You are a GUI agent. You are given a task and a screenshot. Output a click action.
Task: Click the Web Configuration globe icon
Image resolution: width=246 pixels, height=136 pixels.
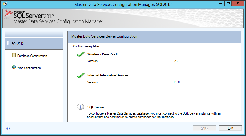(14, 67)
